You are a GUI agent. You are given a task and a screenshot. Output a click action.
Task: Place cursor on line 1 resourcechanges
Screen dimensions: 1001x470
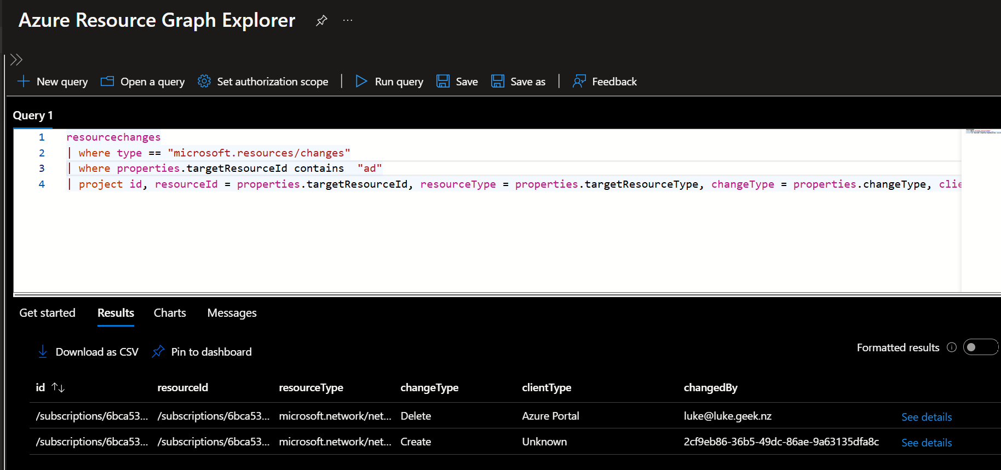coord(113,137)
